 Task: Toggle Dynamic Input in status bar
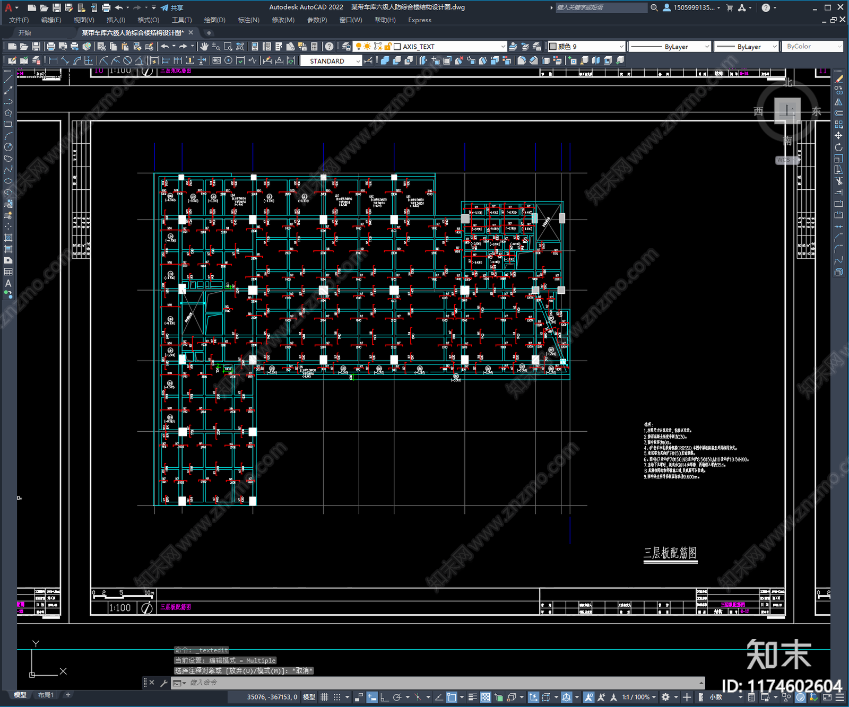pyautogui.click(x=372, y=697)
